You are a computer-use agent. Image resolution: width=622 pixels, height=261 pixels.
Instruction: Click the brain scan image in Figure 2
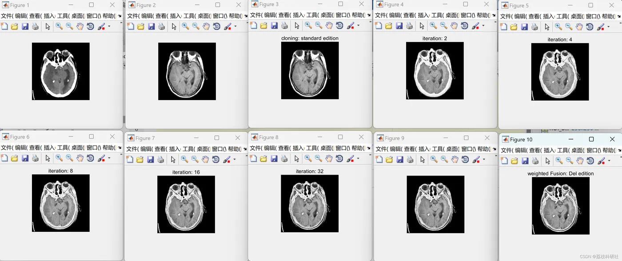[x=187, y=71]
